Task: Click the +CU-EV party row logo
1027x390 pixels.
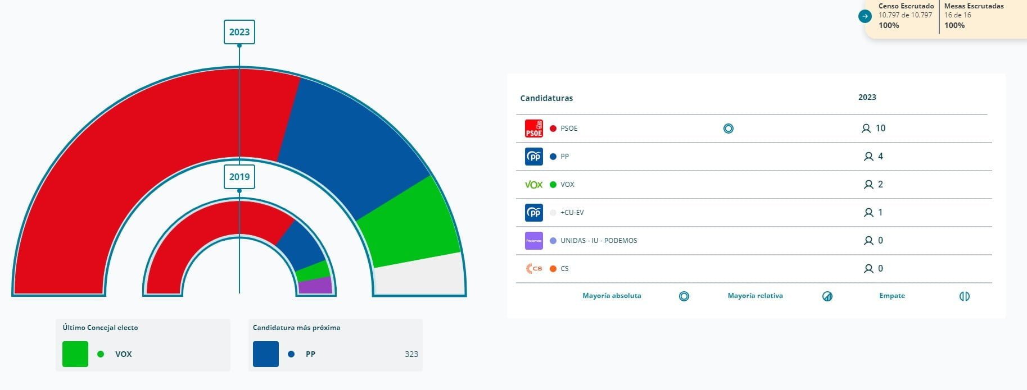Action: [533, 213]
